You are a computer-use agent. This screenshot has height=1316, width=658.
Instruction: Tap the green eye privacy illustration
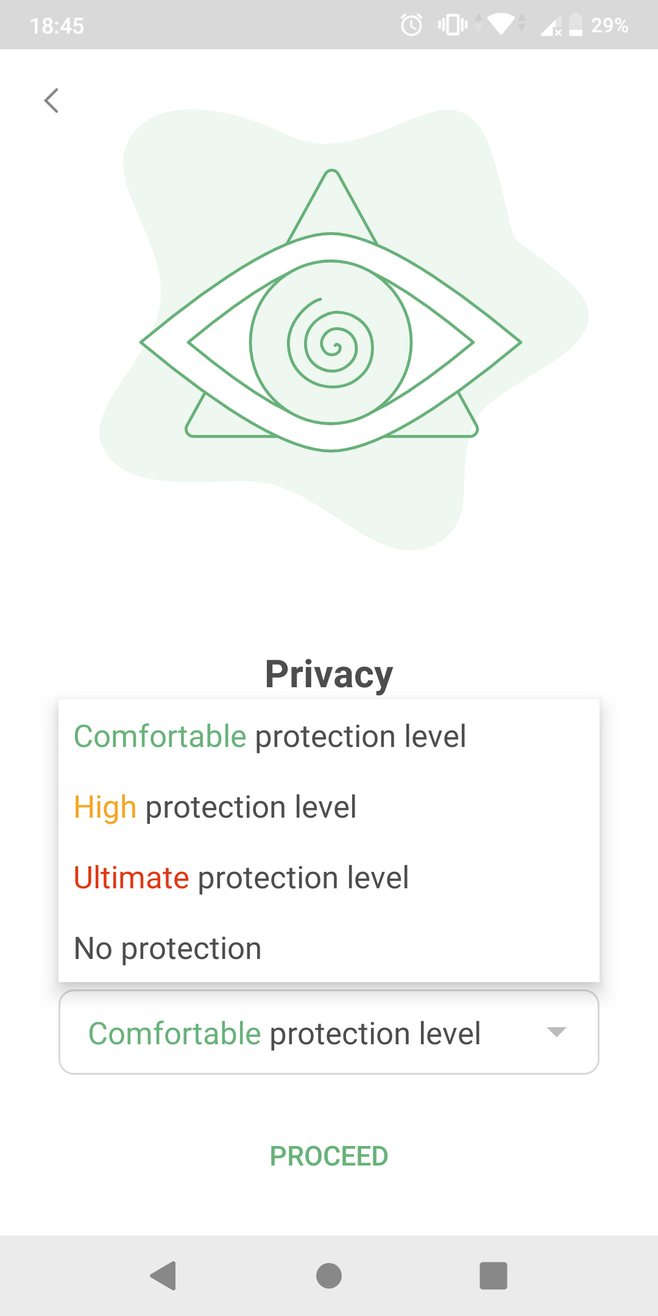pos(331,311)
